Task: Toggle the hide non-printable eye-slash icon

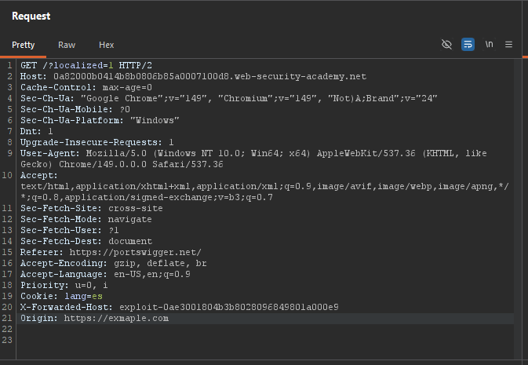Action: tap(446, 45)
